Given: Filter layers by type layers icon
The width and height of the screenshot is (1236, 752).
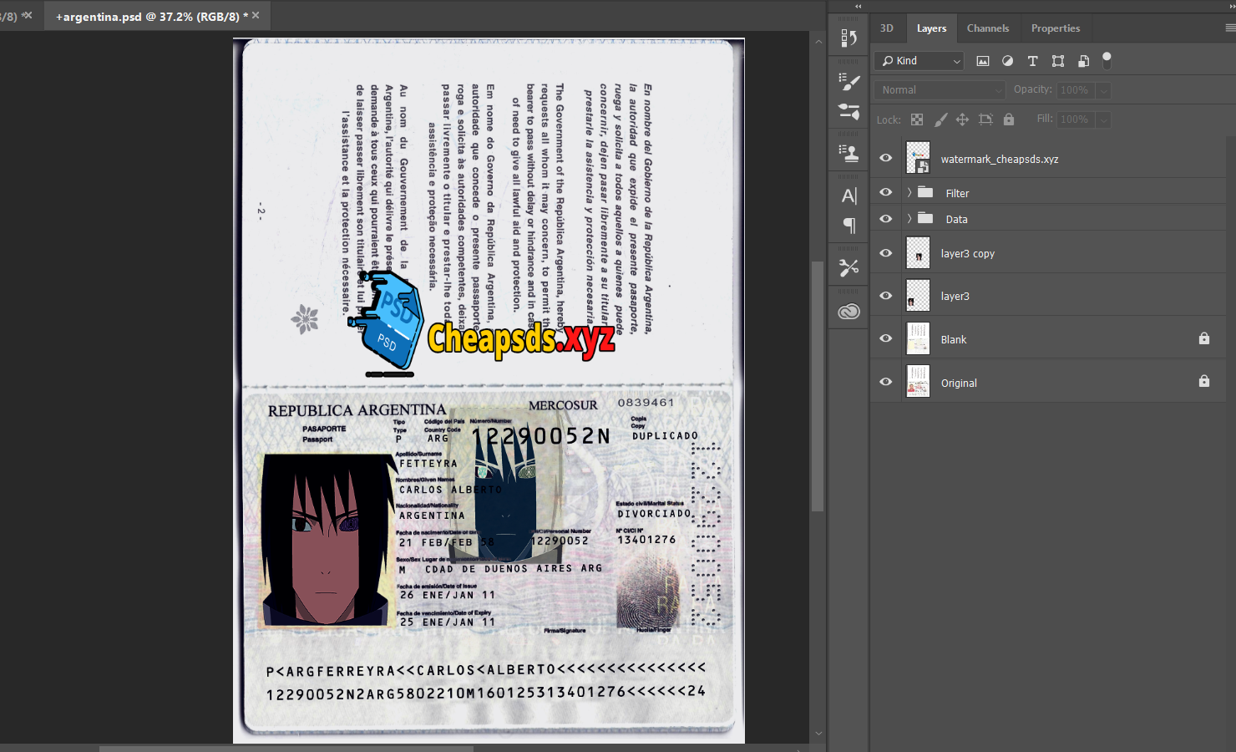Looking at the screenshot, I should click(x=1033, y=61).
